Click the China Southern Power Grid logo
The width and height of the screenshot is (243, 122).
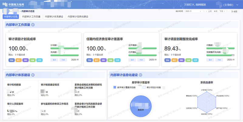coord(13,5)
